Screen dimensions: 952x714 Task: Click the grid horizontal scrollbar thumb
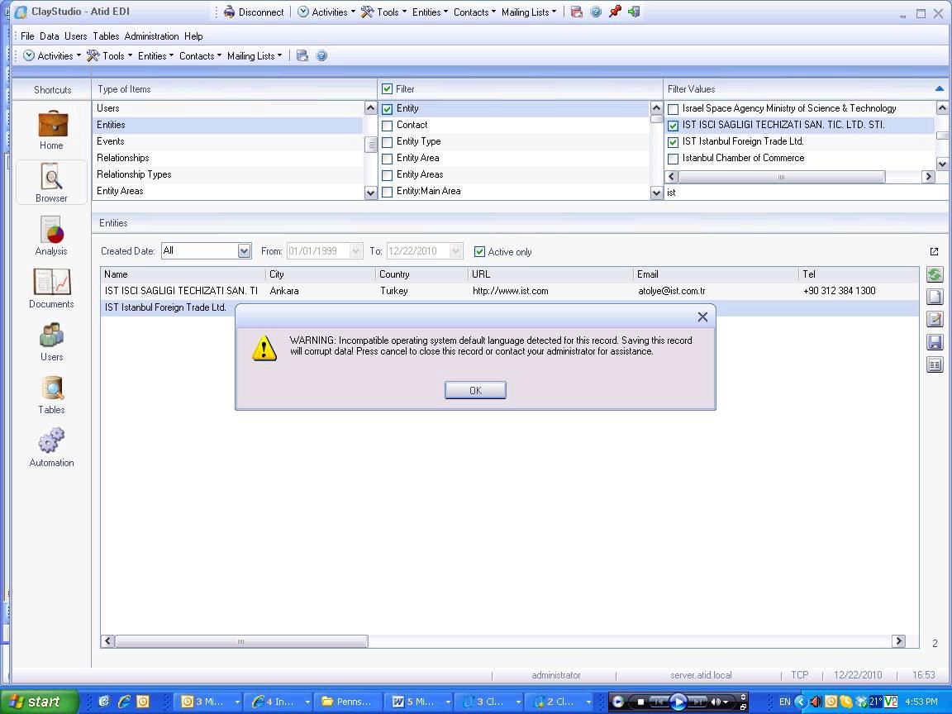click(241, 641)
